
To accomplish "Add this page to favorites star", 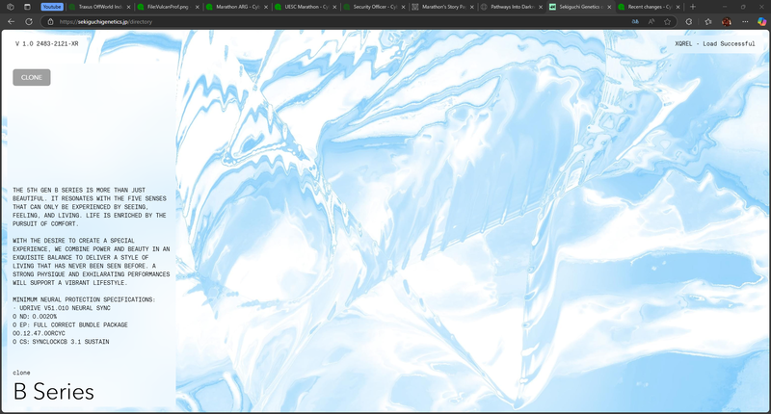I will point(667,21).
